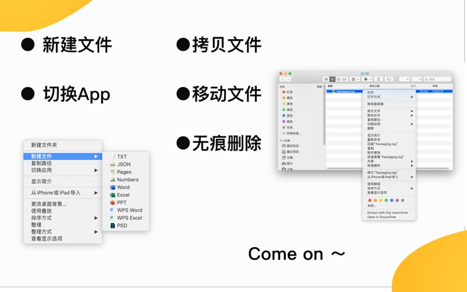Image resolution: width=467 pixels, height=292 pixels.
Task: Open 所有标签… in Finder sidebar
Action: (291, 134)
